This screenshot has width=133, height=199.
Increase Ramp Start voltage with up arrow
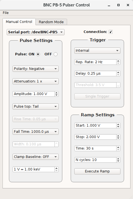(118, 124)
